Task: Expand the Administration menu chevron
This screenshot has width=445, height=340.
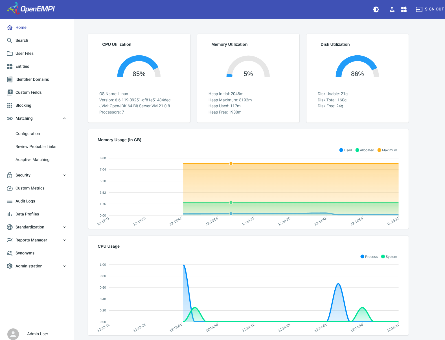Action: pos(64,266)
